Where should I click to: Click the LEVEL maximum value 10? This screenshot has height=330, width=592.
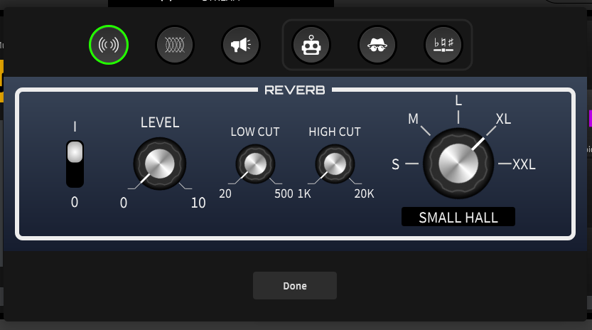tap(198, 203)
